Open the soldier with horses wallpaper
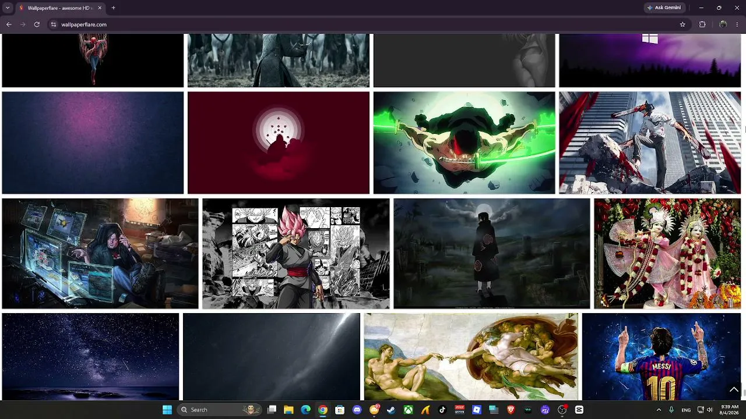 tap(279, 61)
